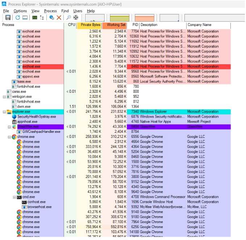The image size is (246, 240).
Task: Click the red X Kill Process icon
Action: tap(59, 17)
